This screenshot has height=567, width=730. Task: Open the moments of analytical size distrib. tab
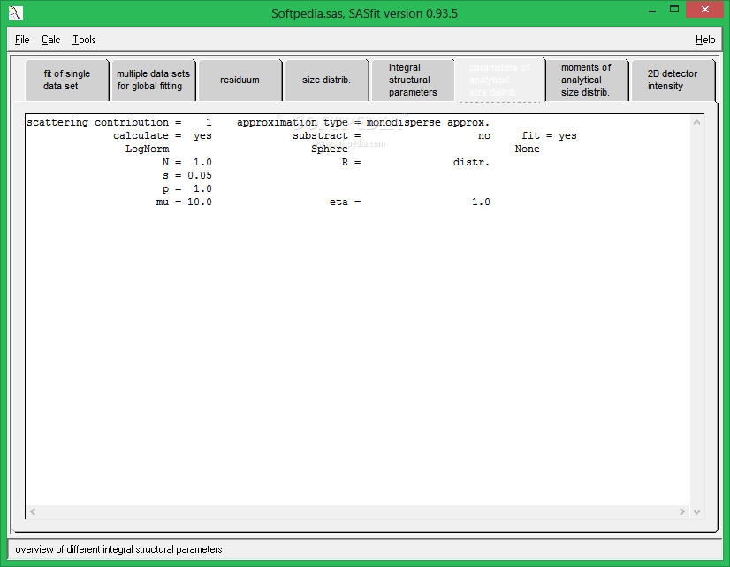click(x=586, y=80)
